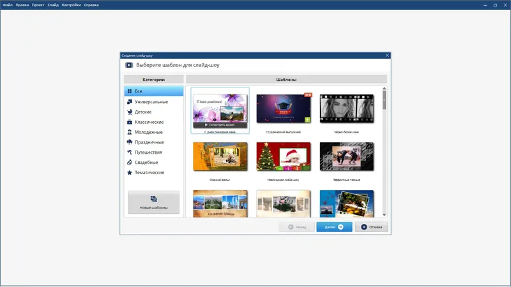The width and height of the screenshot is (511, 287).
Task: Click the Черно-белое кино caption
Action: pos(346,132)
